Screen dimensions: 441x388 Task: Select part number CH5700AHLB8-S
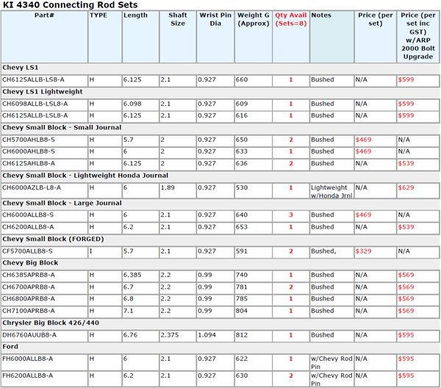tap(29, 140)
